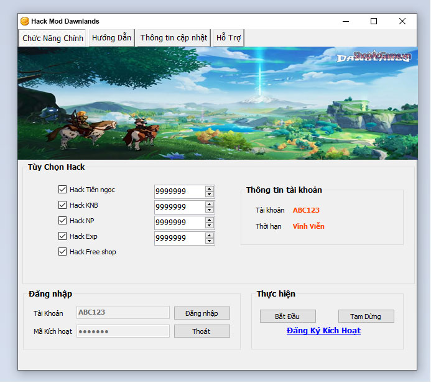Disable the Hack NP checkbox
Image resolution: width=431 pixels, height=383 pixels.
coord(62,220)
